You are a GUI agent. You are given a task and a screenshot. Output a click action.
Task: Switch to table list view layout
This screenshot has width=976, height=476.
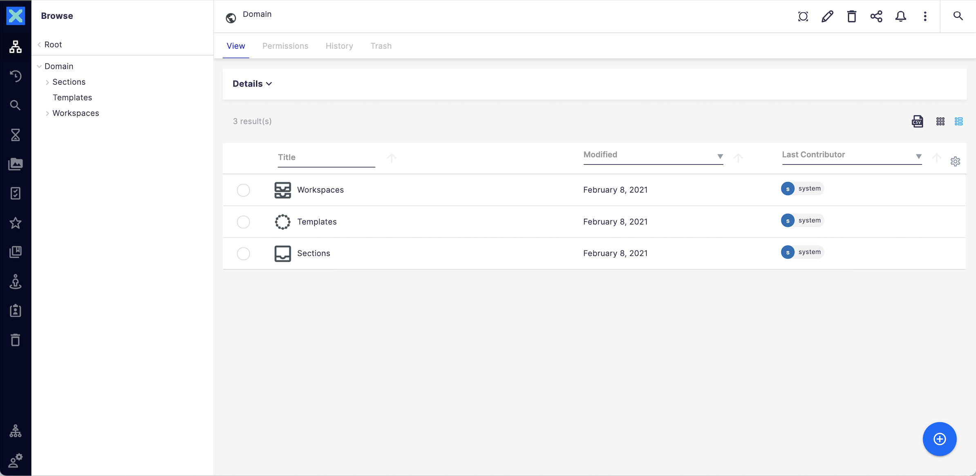pyautogui.click(x=959, y=121)
